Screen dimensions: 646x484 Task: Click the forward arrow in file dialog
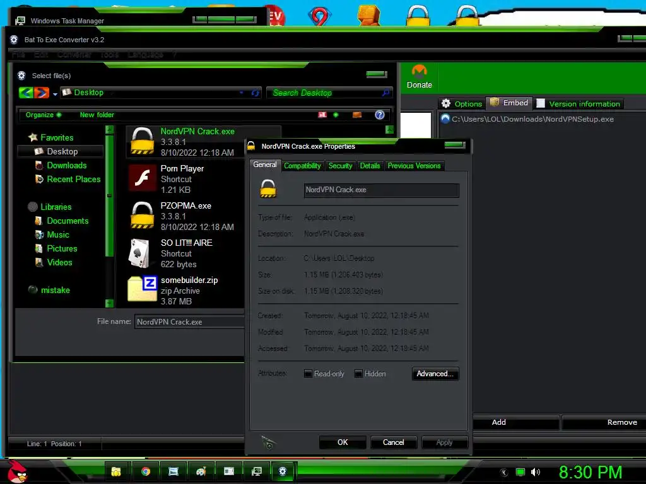coord(41,93)
